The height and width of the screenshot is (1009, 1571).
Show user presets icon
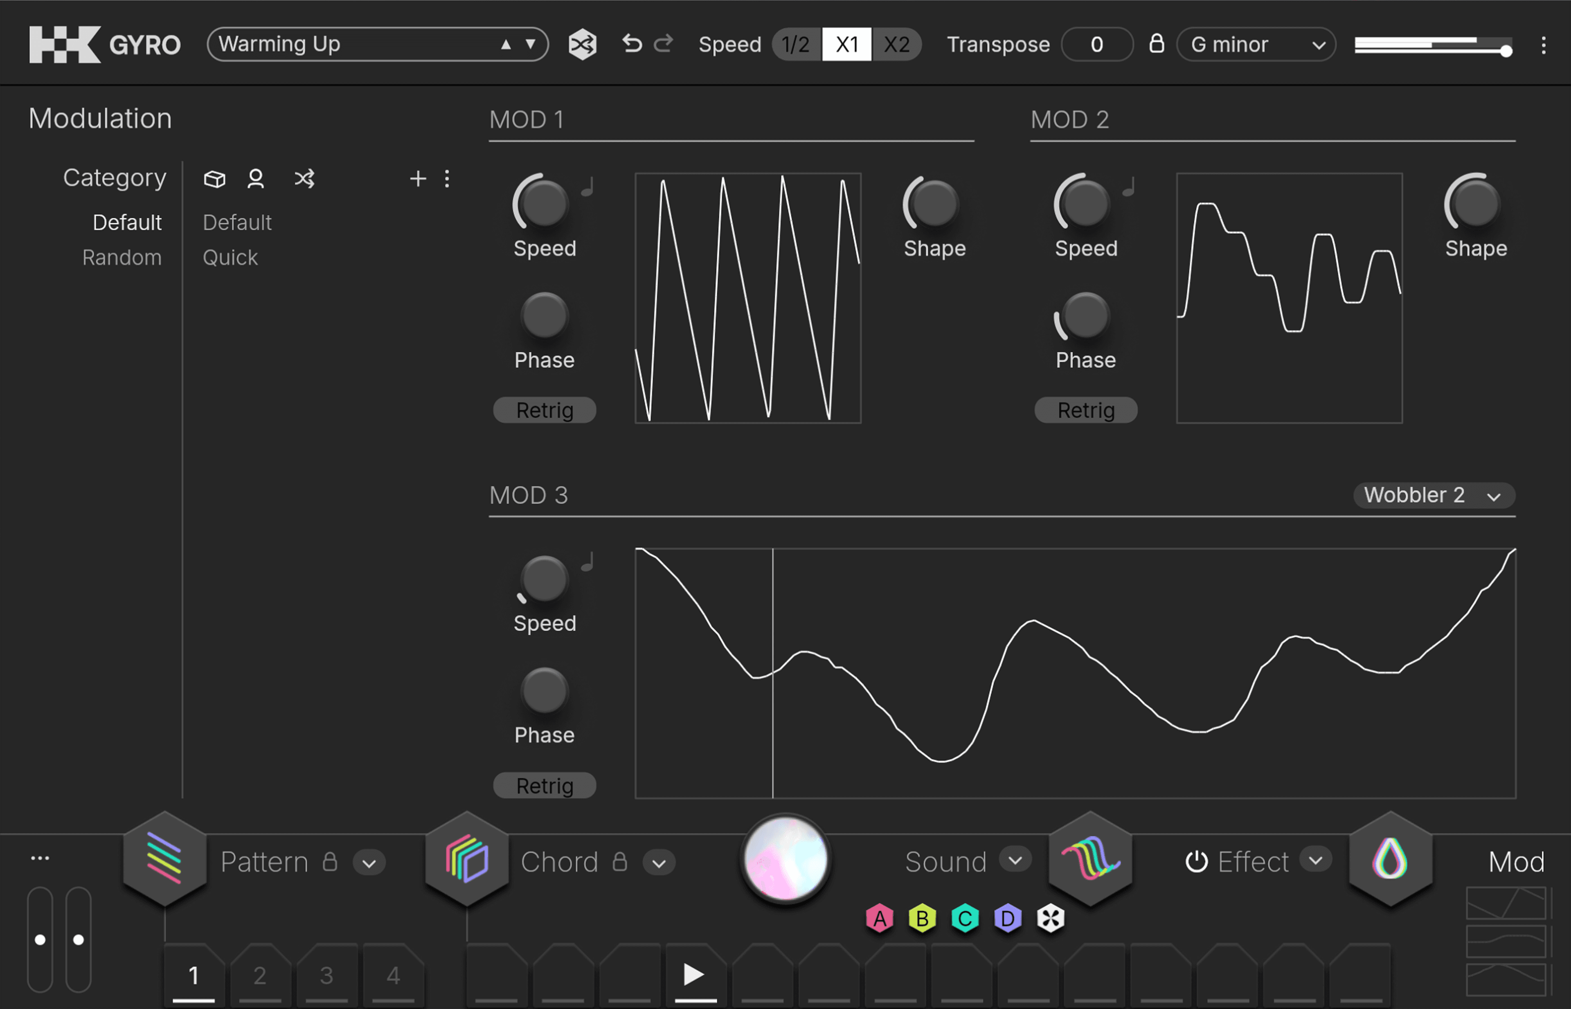256,179
